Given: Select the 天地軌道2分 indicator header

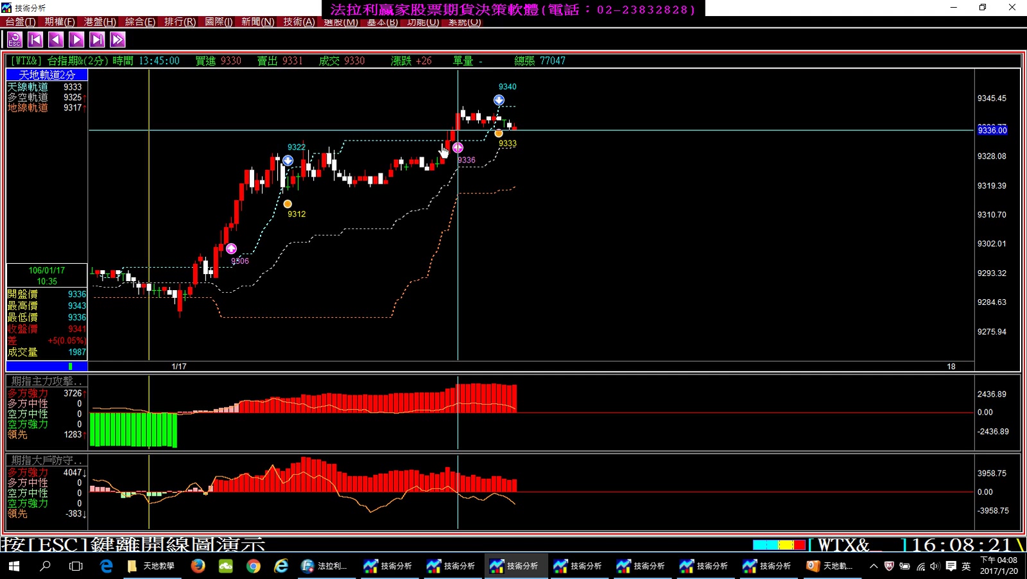Looking at the screenshot, I should tap(47, 75).
